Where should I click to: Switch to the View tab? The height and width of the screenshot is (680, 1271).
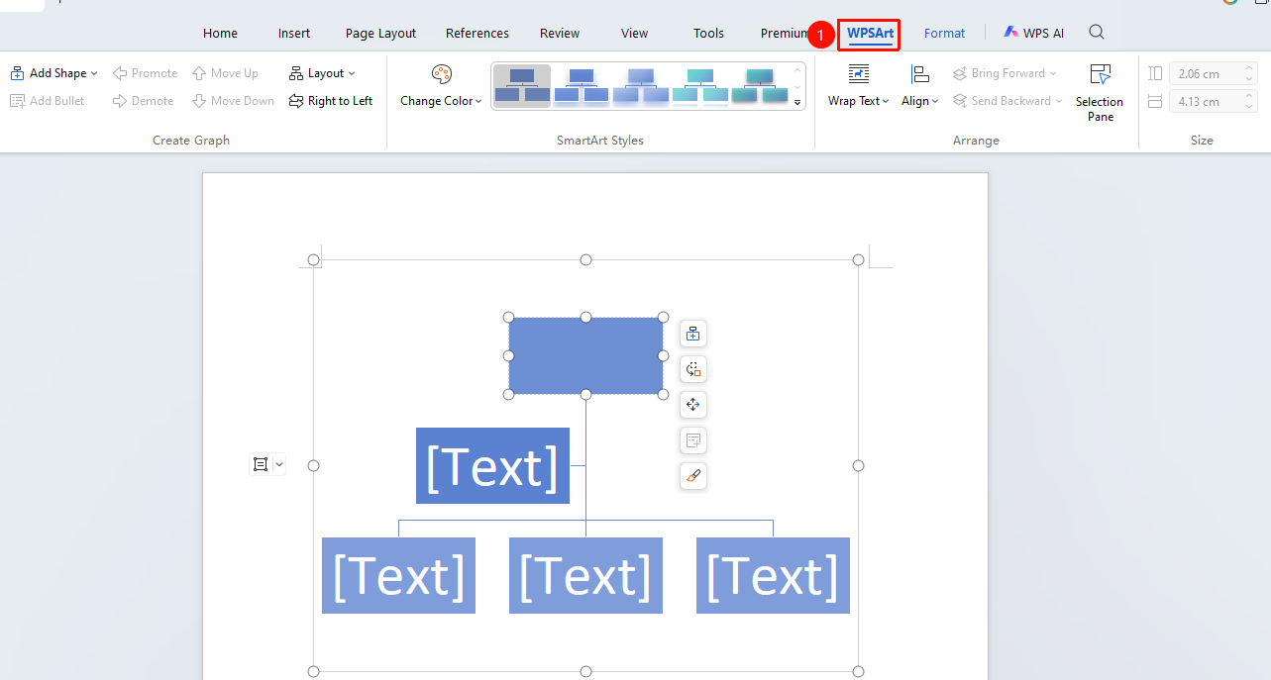pyautogui.click(x=634, y=33)
